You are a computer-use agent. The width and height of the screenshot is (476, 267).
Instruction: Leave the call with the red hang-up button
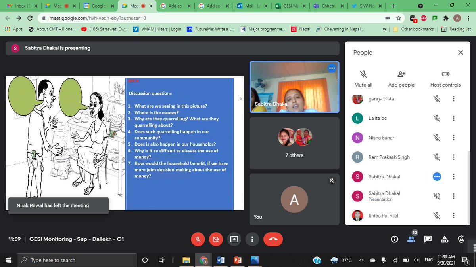click(273, 239)
